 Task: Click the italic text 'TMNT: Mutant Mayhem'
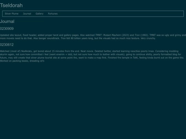click(x=108, y=35)
